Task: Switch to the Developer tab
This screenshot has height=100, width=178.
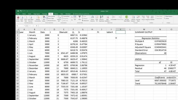Action: point(68,14)
